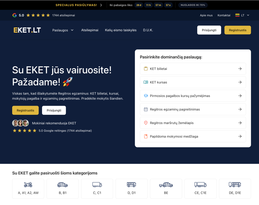259x205 pixels.
Task: Open Atsiliepimai in the navigation
Action: [90, 30]
